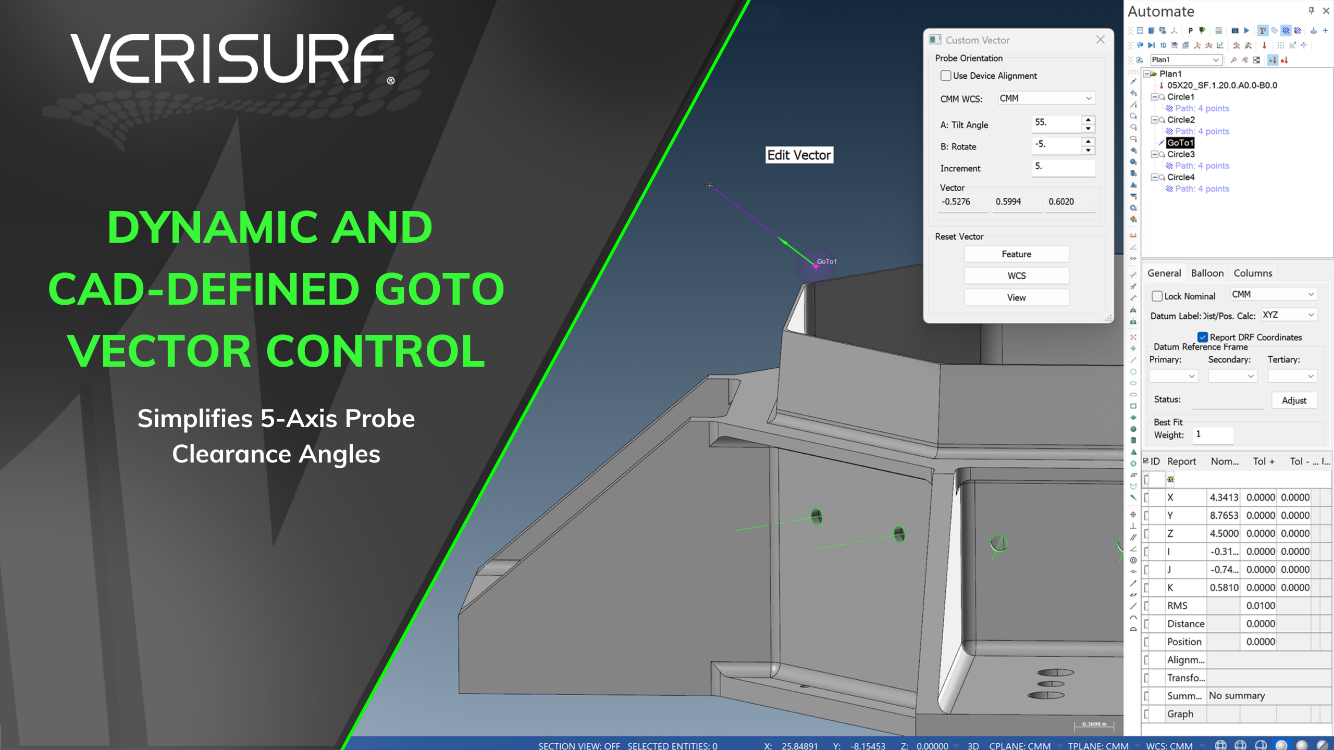This screenshot has width=1334, height=750.
Task: Click the WCS reset vector button
Action: click(1016, 276)
